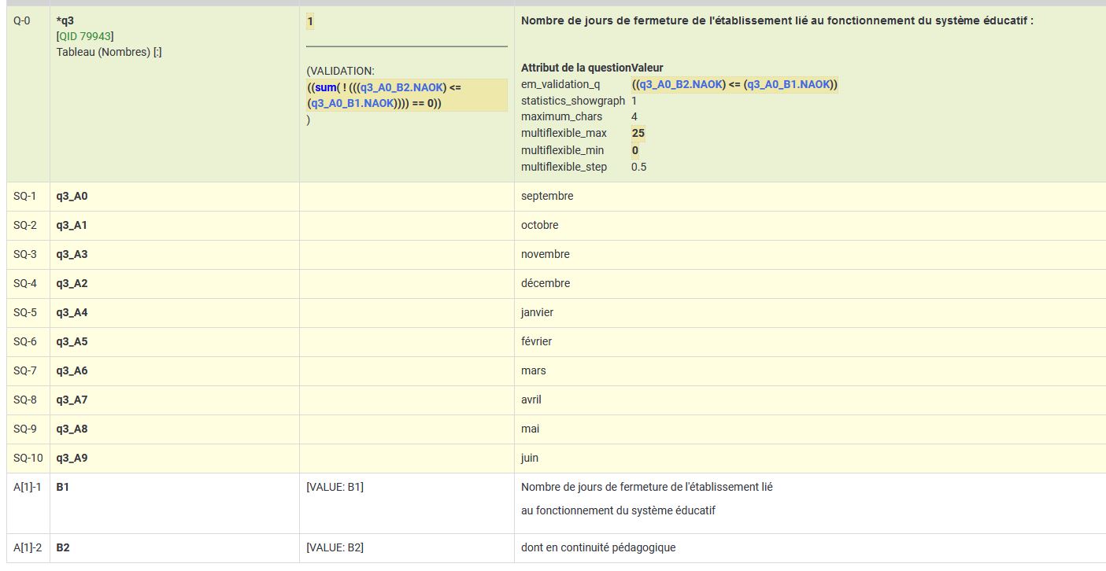This screenshot has height=571, width=1106.
Task: Select the q3_A3 subquestion code for novembre
Action: coord(72,254)
